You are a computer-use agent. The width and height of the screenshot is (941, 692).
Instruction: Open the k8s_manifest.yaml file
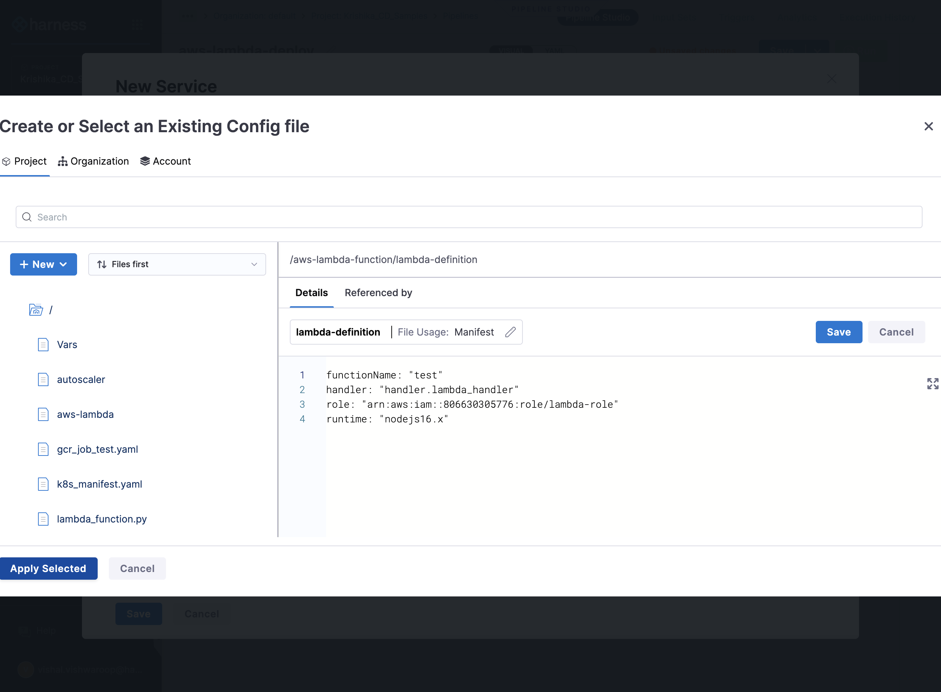[100, 484]
